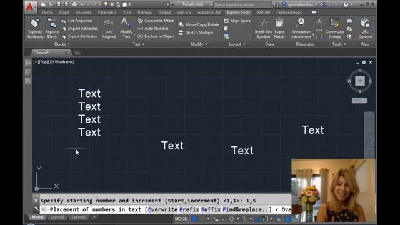Screen dimensions: 400x225
Task: Click the Plot printer icon in quick access toolbar
Action: (74, 4)
